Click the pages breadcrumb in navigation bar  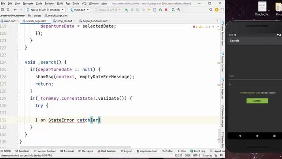[x=37, y=16]
